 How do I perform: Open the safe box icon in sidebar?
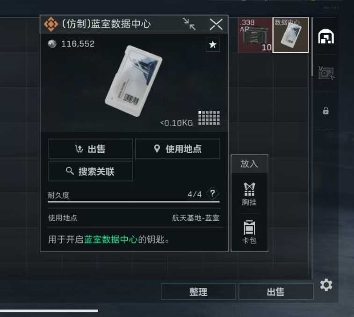click(326, 73)
